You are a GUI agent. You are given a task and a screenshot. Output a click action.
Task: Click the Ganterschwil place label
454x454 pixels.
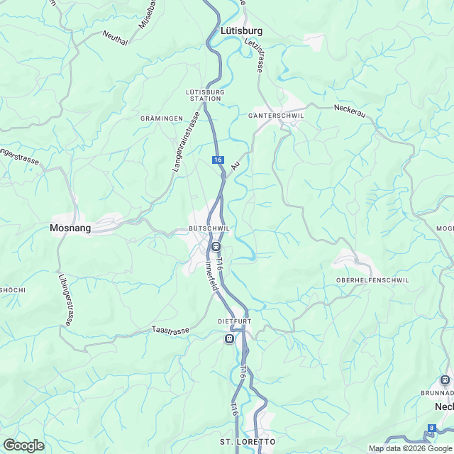(276, 116)
